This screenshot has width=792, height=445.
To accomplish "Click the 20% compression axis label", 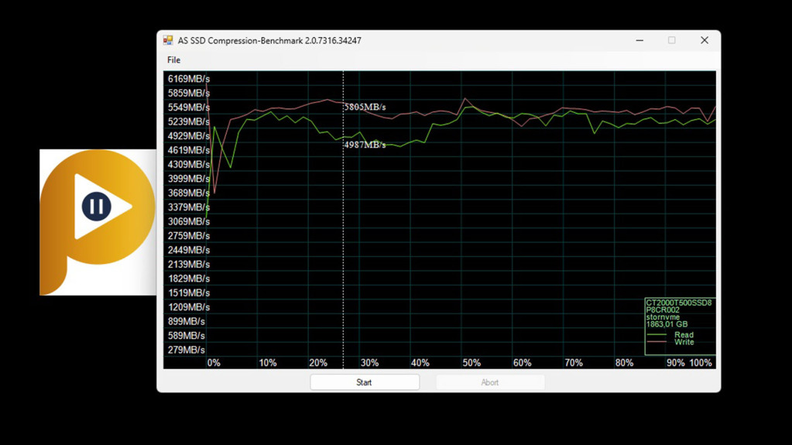I will point(318,363).
